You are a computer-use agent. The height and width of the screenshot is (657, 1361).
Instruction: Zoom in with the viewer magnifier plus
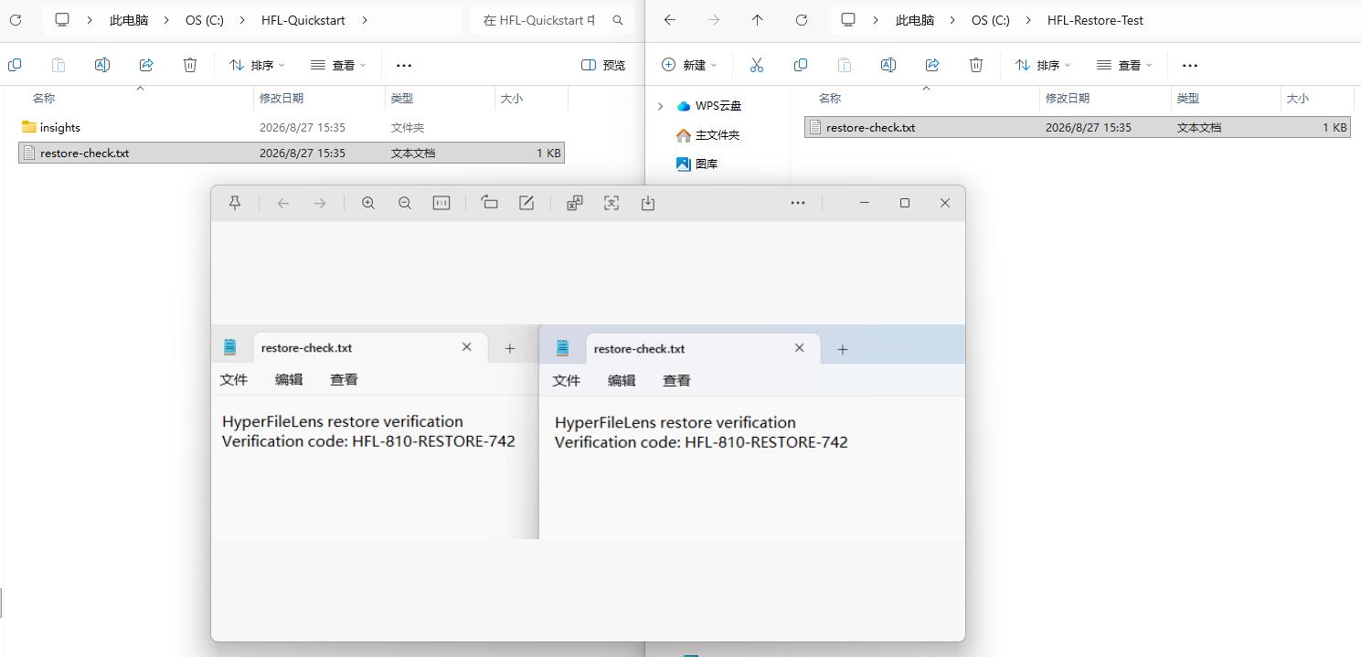(x=368, y=203)
